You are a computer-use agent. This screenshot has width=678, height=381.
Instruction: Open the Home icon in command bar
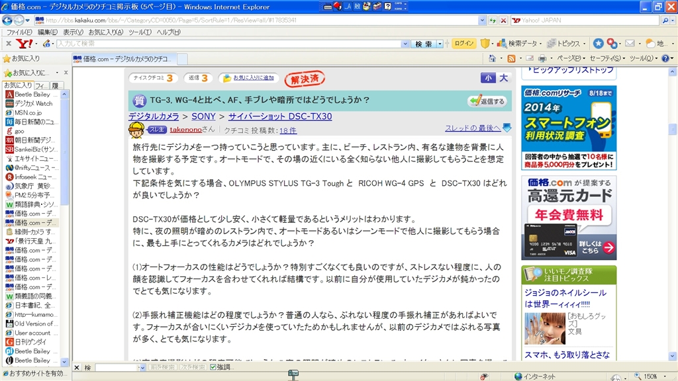pyautogui.click(x=492, y=58)
